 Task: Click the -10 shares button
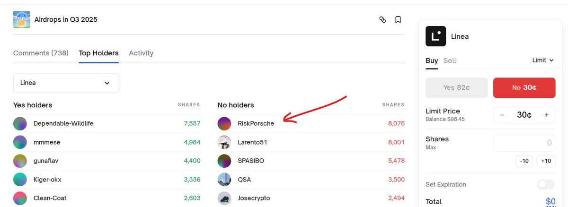click(524, 161)
